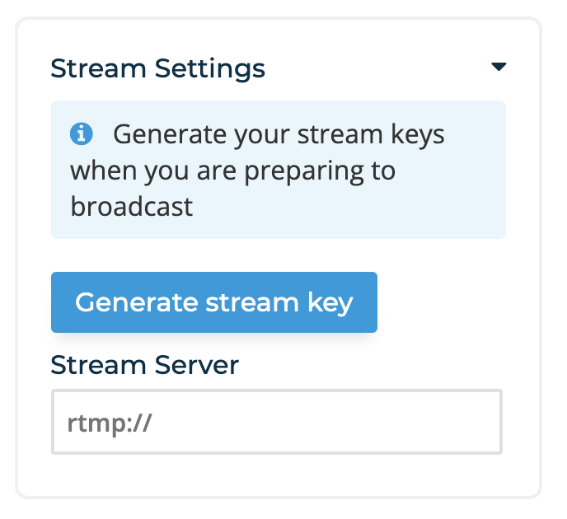The image size is (567, 519).
Task: Click the "Generate your stream keys" info message
Action: click(x=257, y=171)
